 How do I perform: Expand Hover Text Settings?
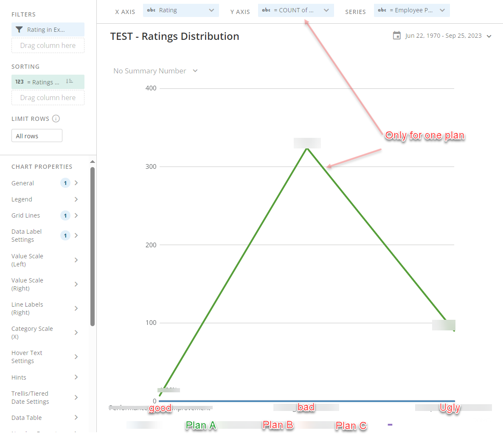(x=76, y=357)
